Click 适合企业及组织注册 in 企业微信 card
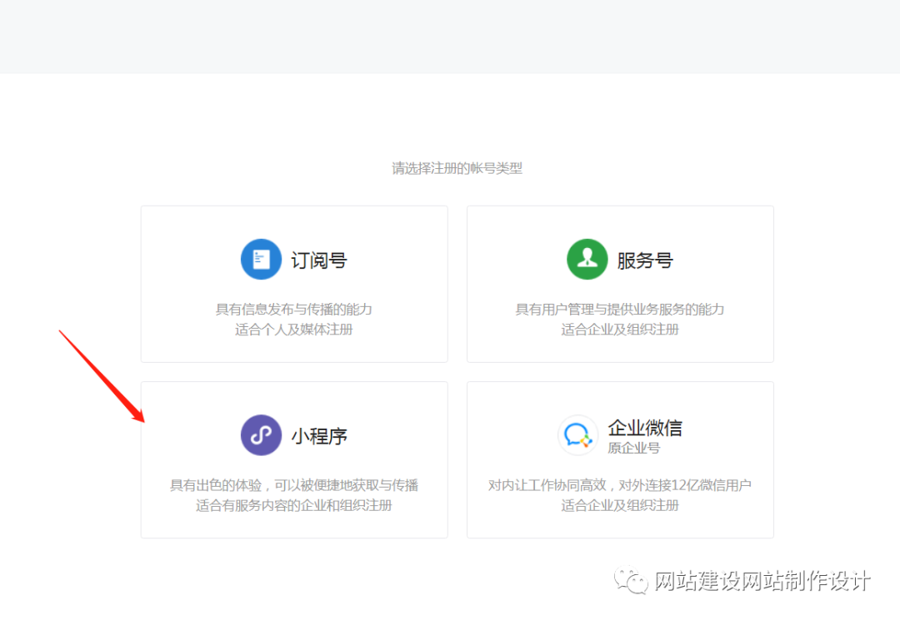900x620 pixels. tap(620, 505)
